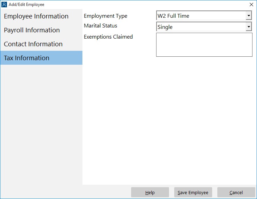This screenshot has width=257, height=199.
Task: Click the Add/Edit Employee window title
Action: (26, 5)
